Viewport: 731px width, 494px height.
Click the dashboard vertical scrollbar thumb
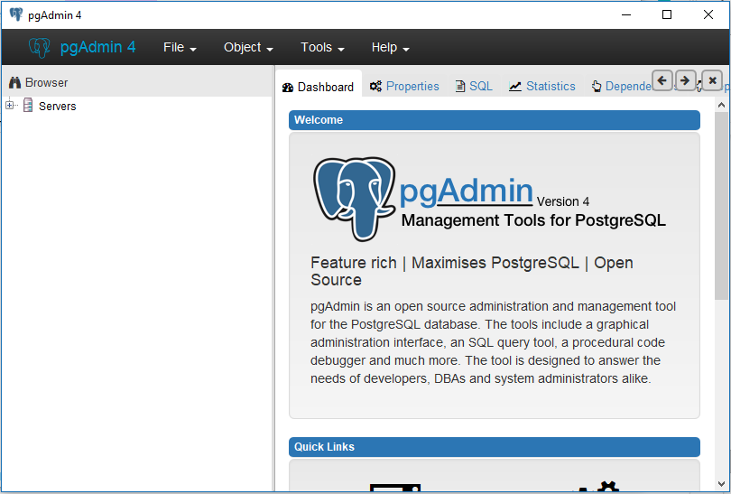721,206
